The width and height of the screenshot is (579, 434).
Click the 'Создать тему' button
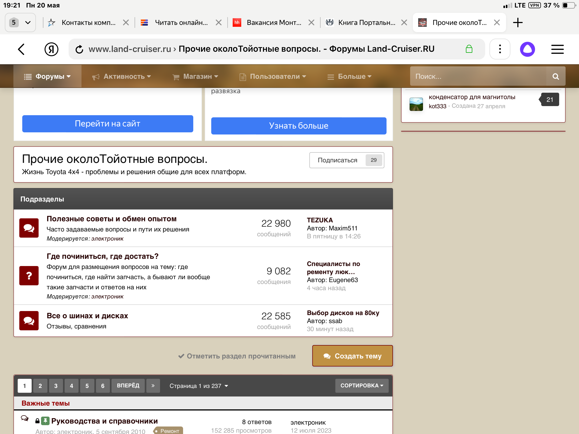[352, 356]
